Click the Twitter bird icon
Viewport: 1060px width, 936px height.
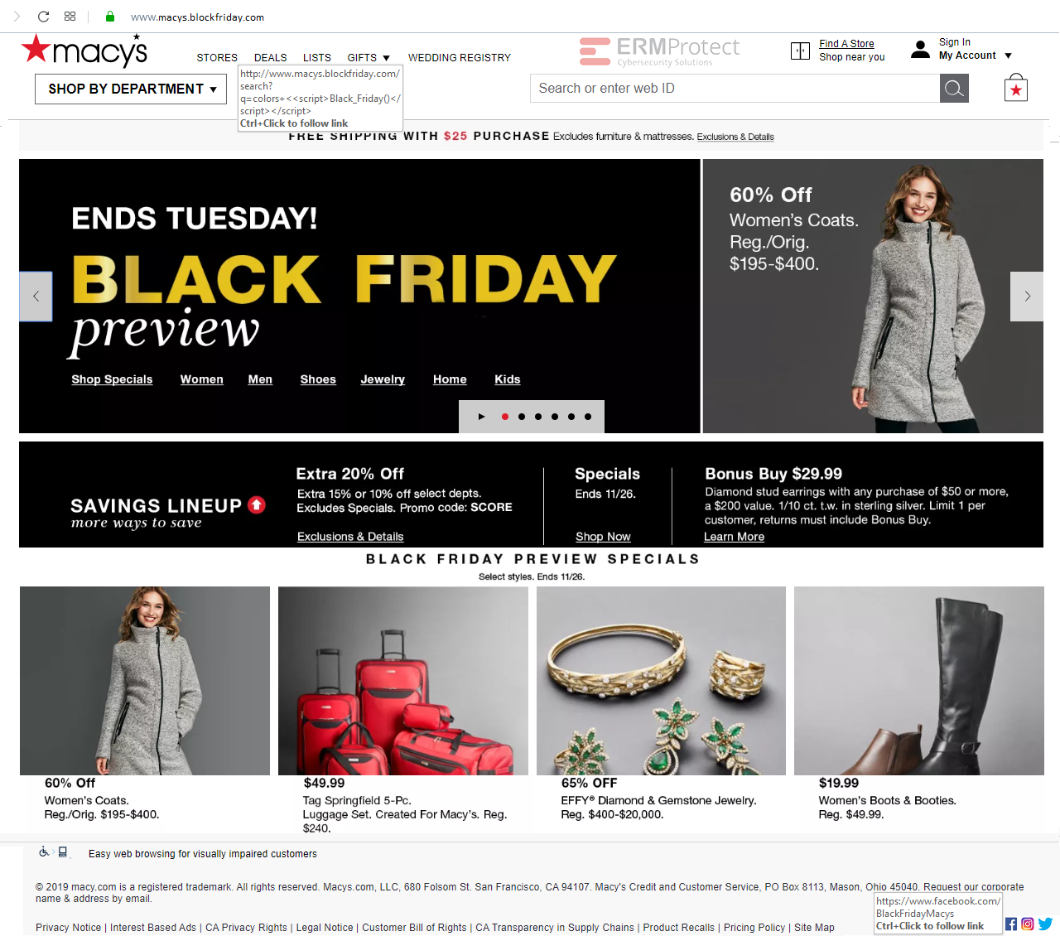click(x=1045, y=924)
